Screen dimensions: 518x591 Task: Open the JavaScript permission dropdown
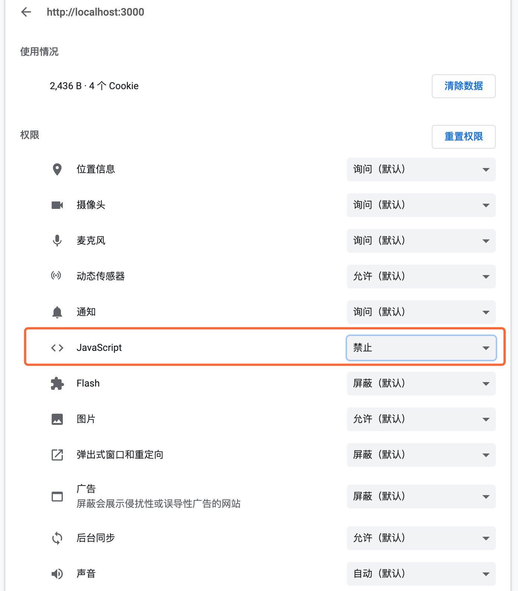coord(421,348)
